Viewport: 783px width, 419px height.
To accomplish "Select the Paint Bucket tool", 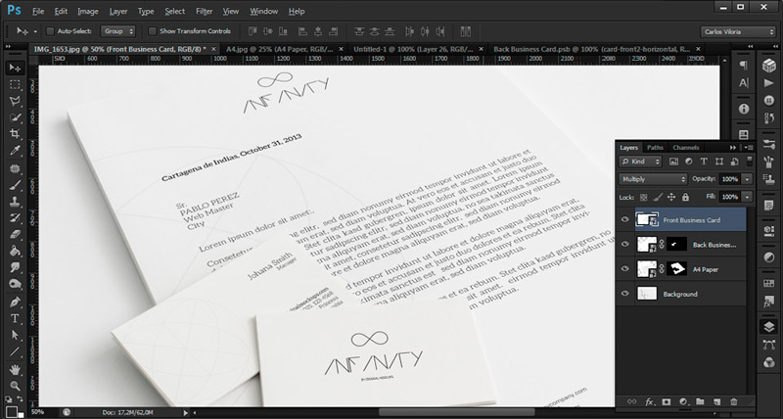I will click(x=15, y=251).
